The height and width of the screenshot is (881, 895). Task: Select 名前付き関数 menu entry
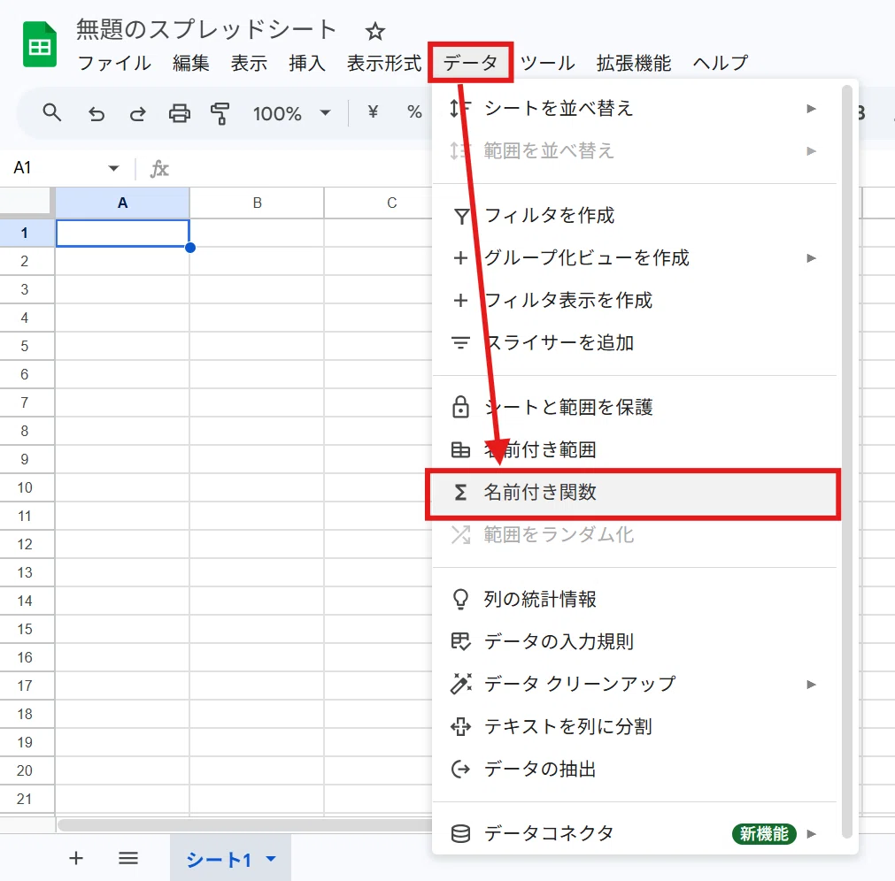pyautogui.click(x=634, y=493)
